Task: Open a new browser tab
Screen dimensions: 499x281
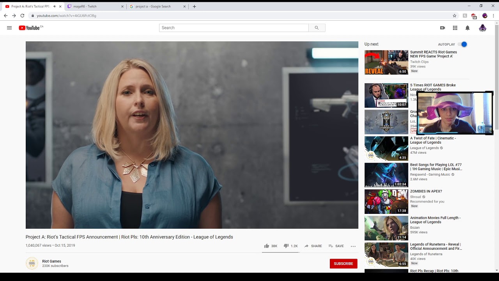Action: pos(195,6)
